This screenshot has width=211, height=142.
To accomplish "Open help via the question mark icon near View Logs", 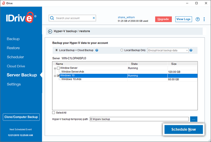I will (198, 19).
